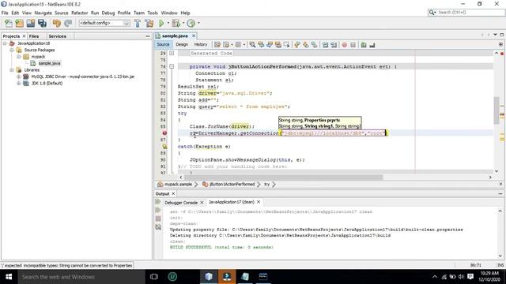
Task: Click the taskbar clock showing 10:29 AM
Action: (x=489, y=277)
